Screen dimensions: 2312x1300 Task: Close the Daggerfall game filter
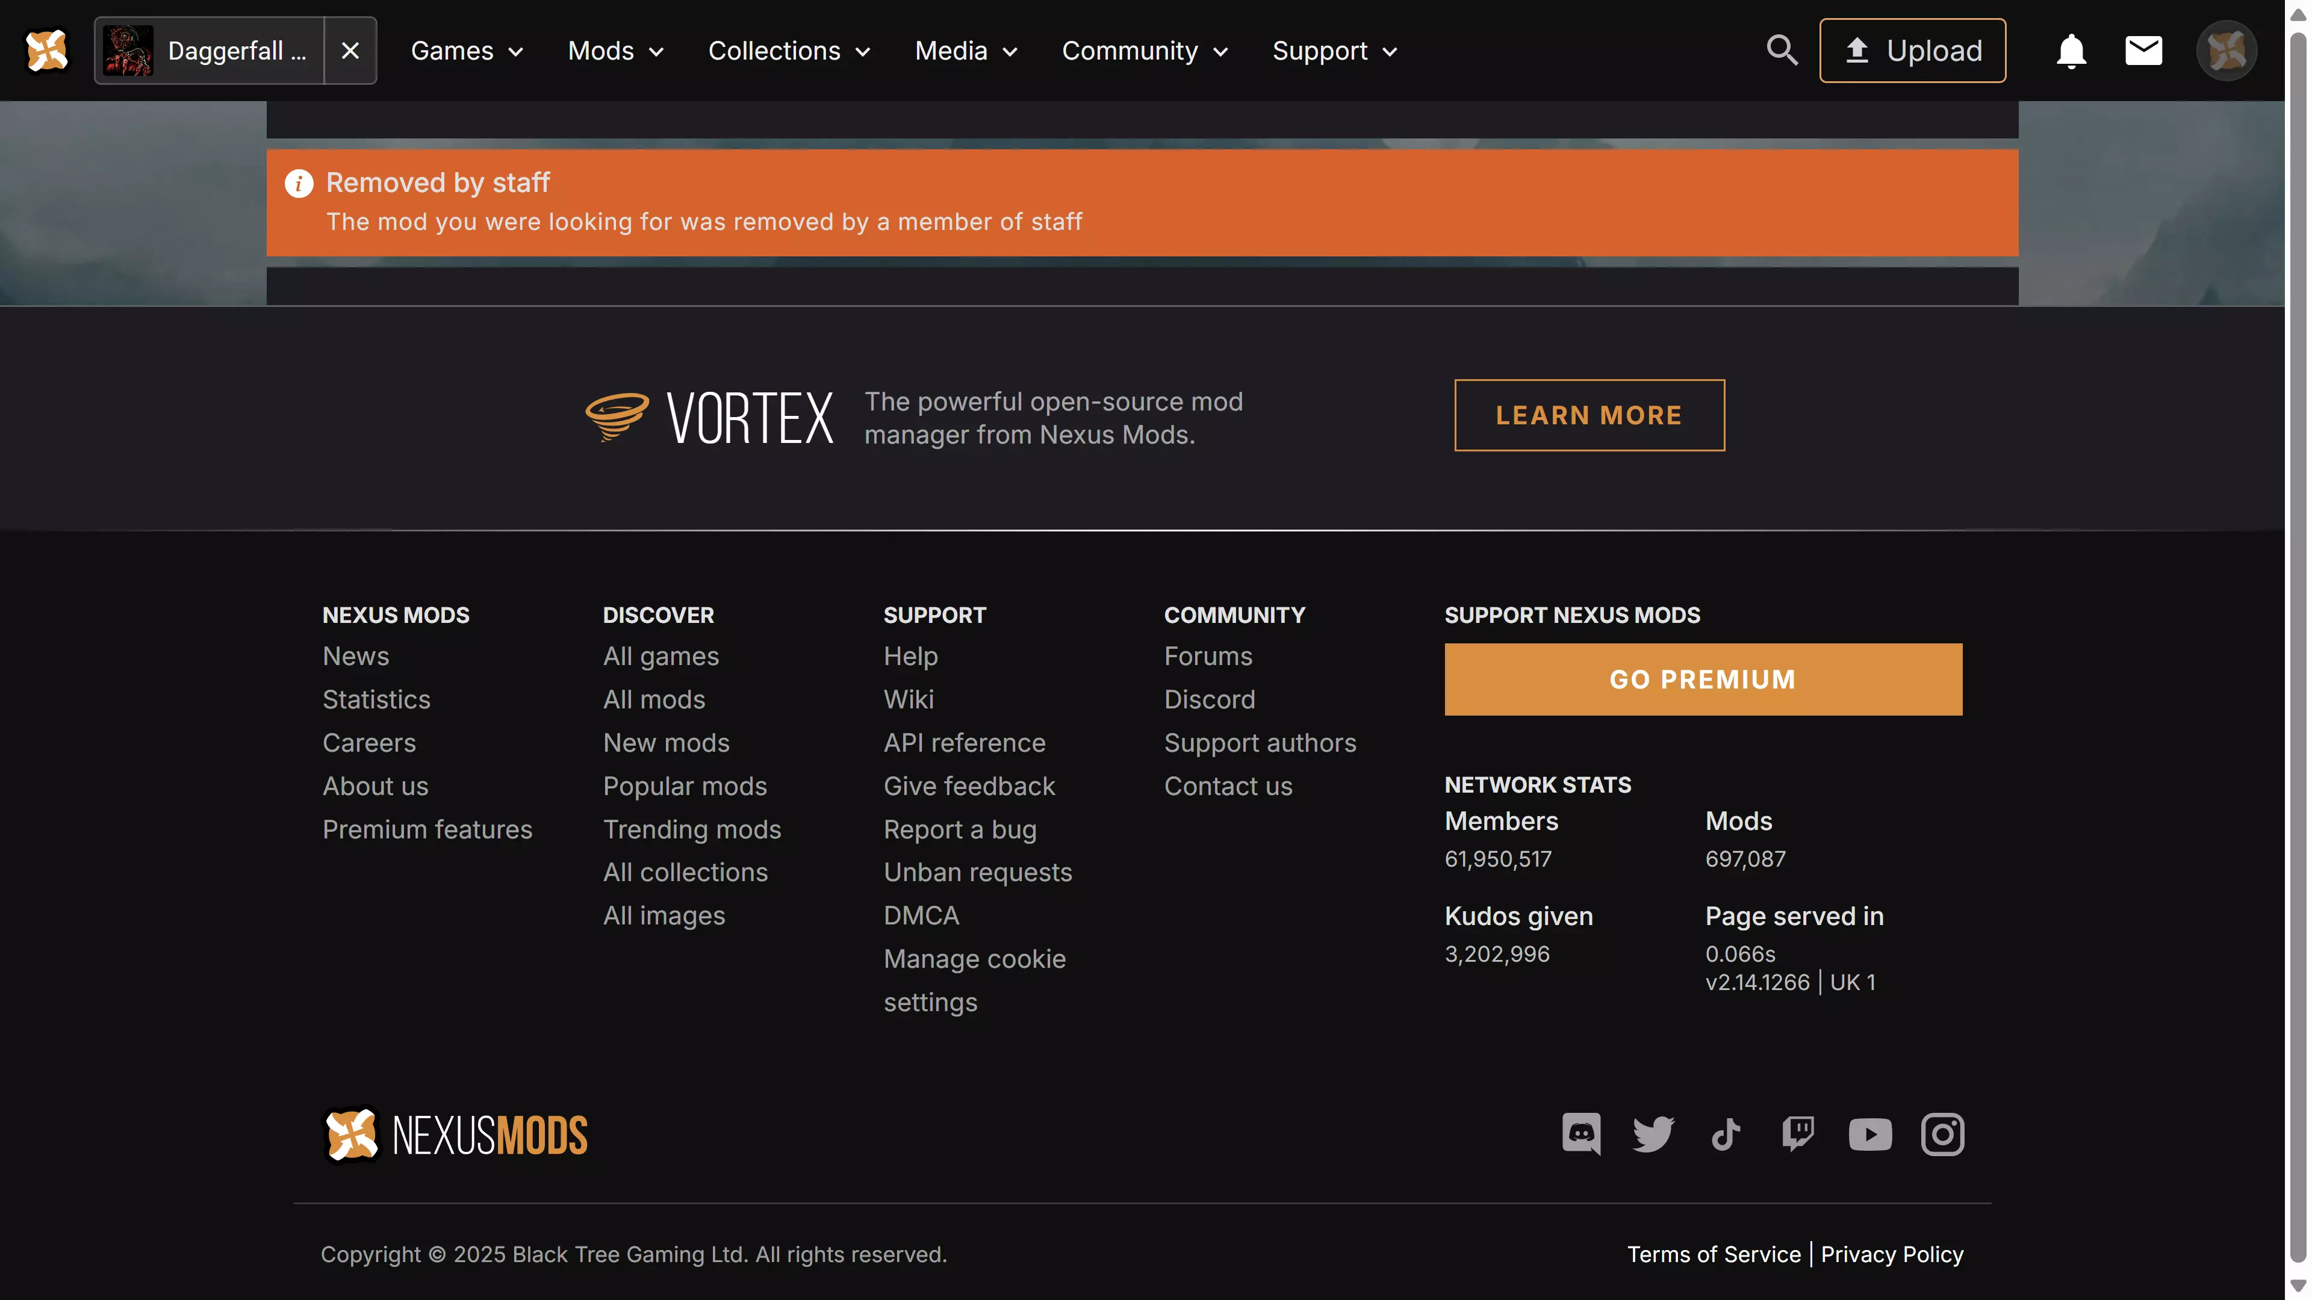350,50
